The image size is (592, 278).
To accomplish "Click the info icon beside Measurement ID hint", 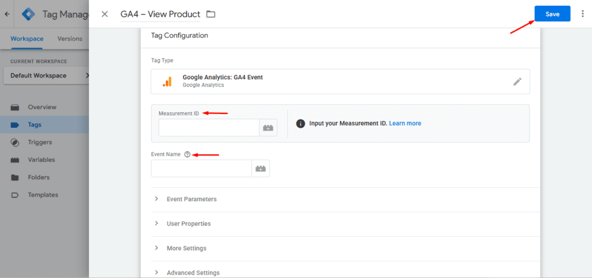I will (301, 123).
